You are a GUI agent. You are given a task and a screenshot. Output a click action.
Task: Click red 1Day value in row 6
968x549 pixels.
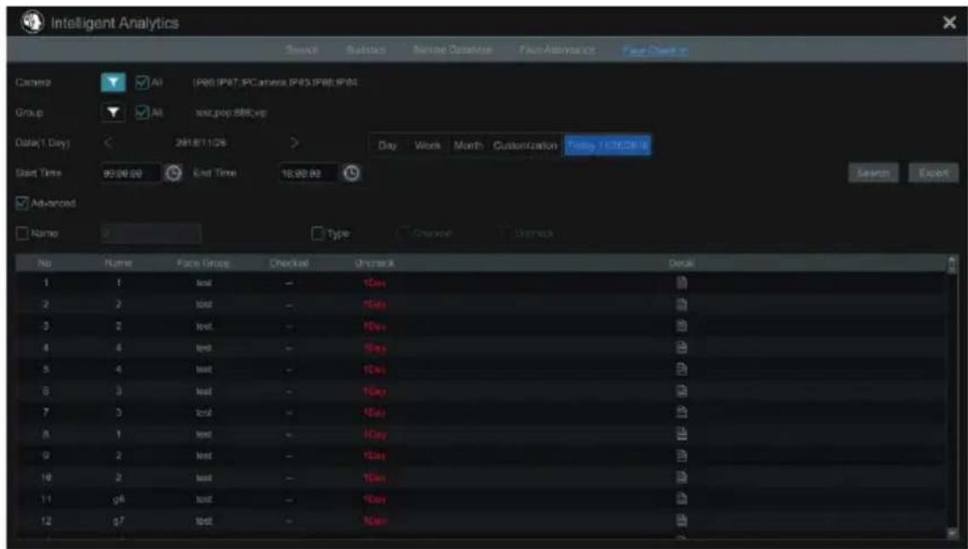(375, 391)
